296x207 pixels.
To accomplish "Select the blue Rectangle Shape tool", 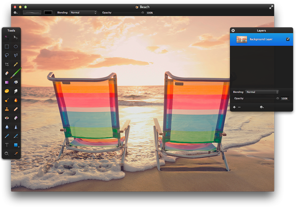I will [16, 145].
